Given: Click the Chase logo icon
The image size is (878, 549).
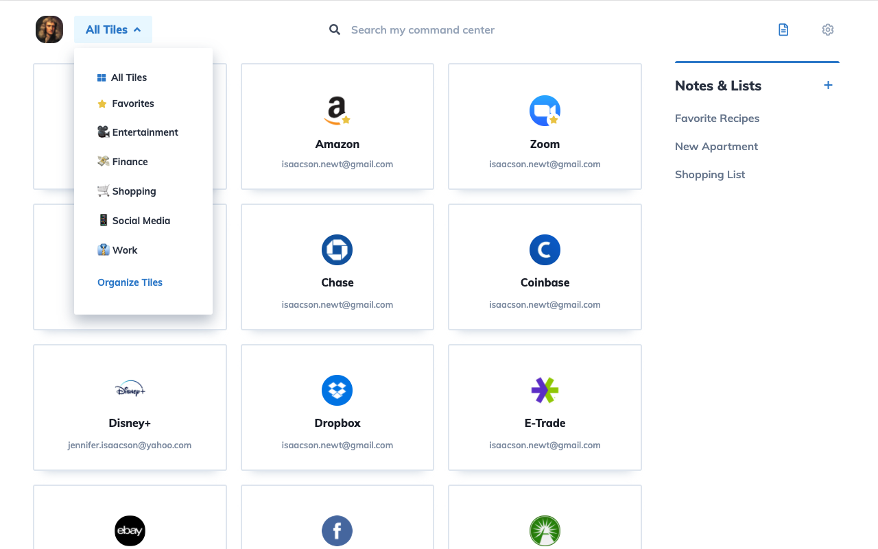Looking at the screenshot, I should tap(337, 250).
